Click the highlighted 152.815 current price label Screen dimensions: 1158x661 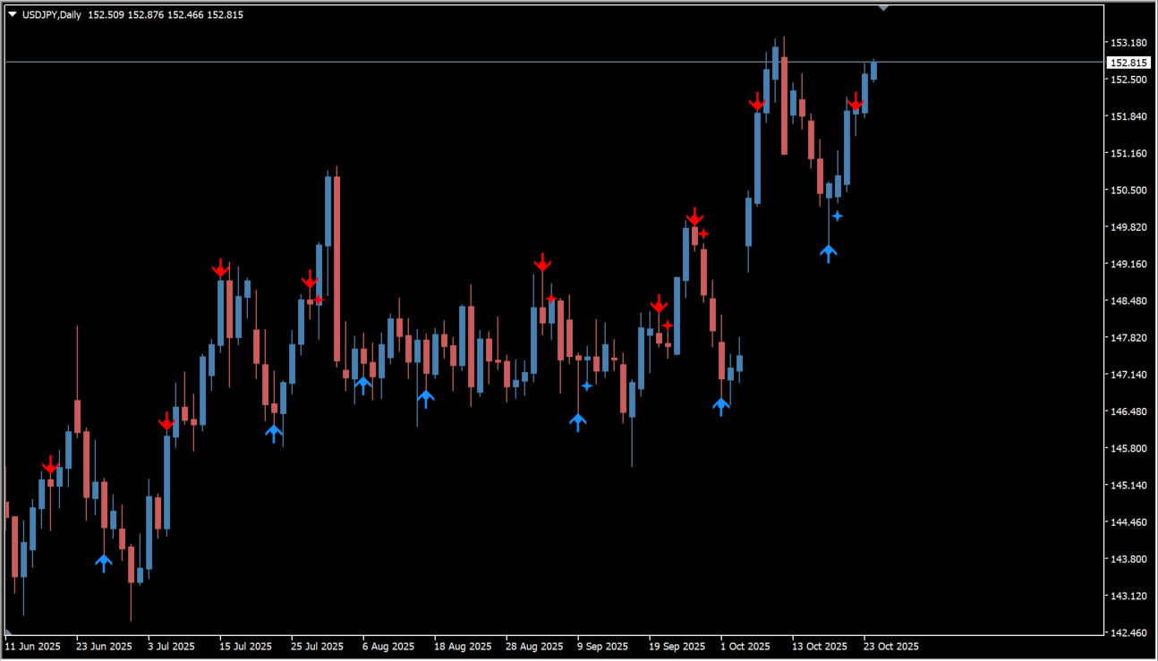[1128, 63]
